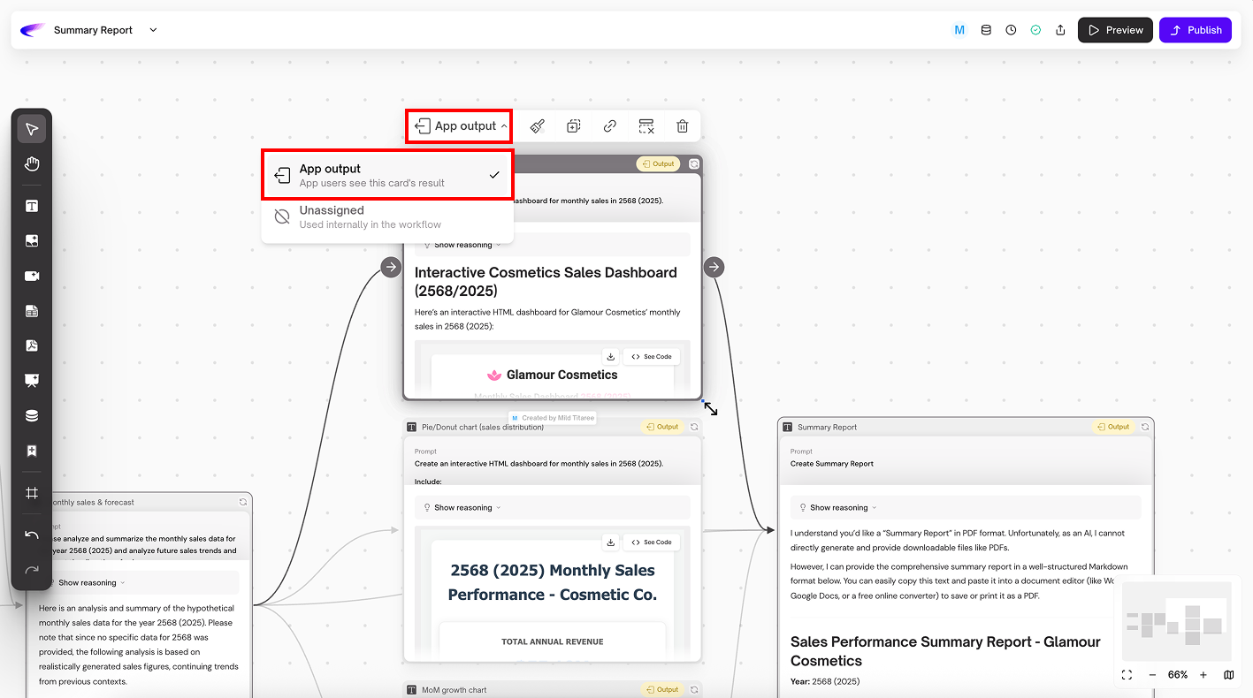
Task: Click the paintbrush style icon
Action: [x=538, y=126]
